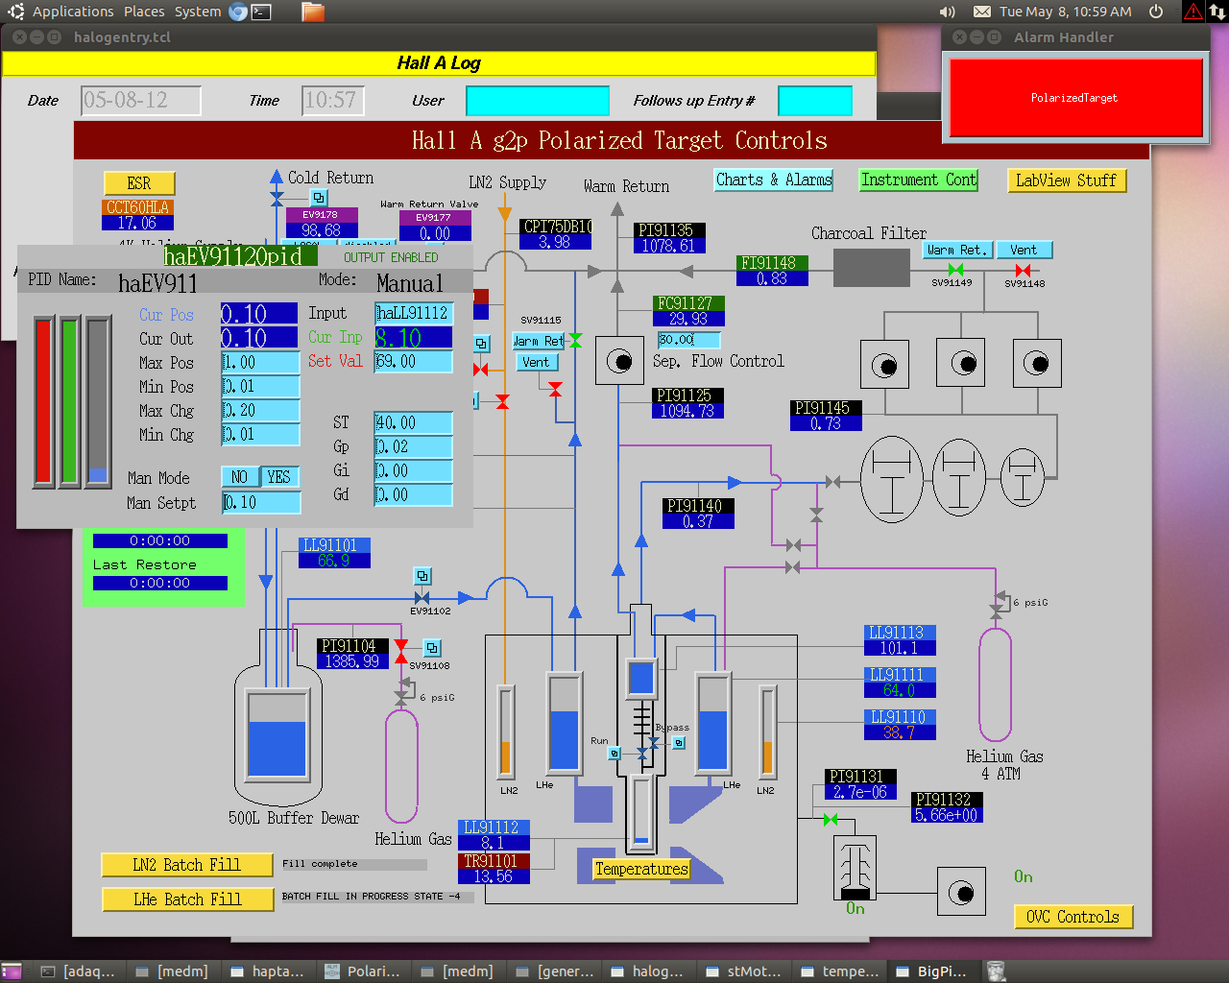Switch to the BigPi... taskbar window
Screen dimensions: 1229x983
932,971
